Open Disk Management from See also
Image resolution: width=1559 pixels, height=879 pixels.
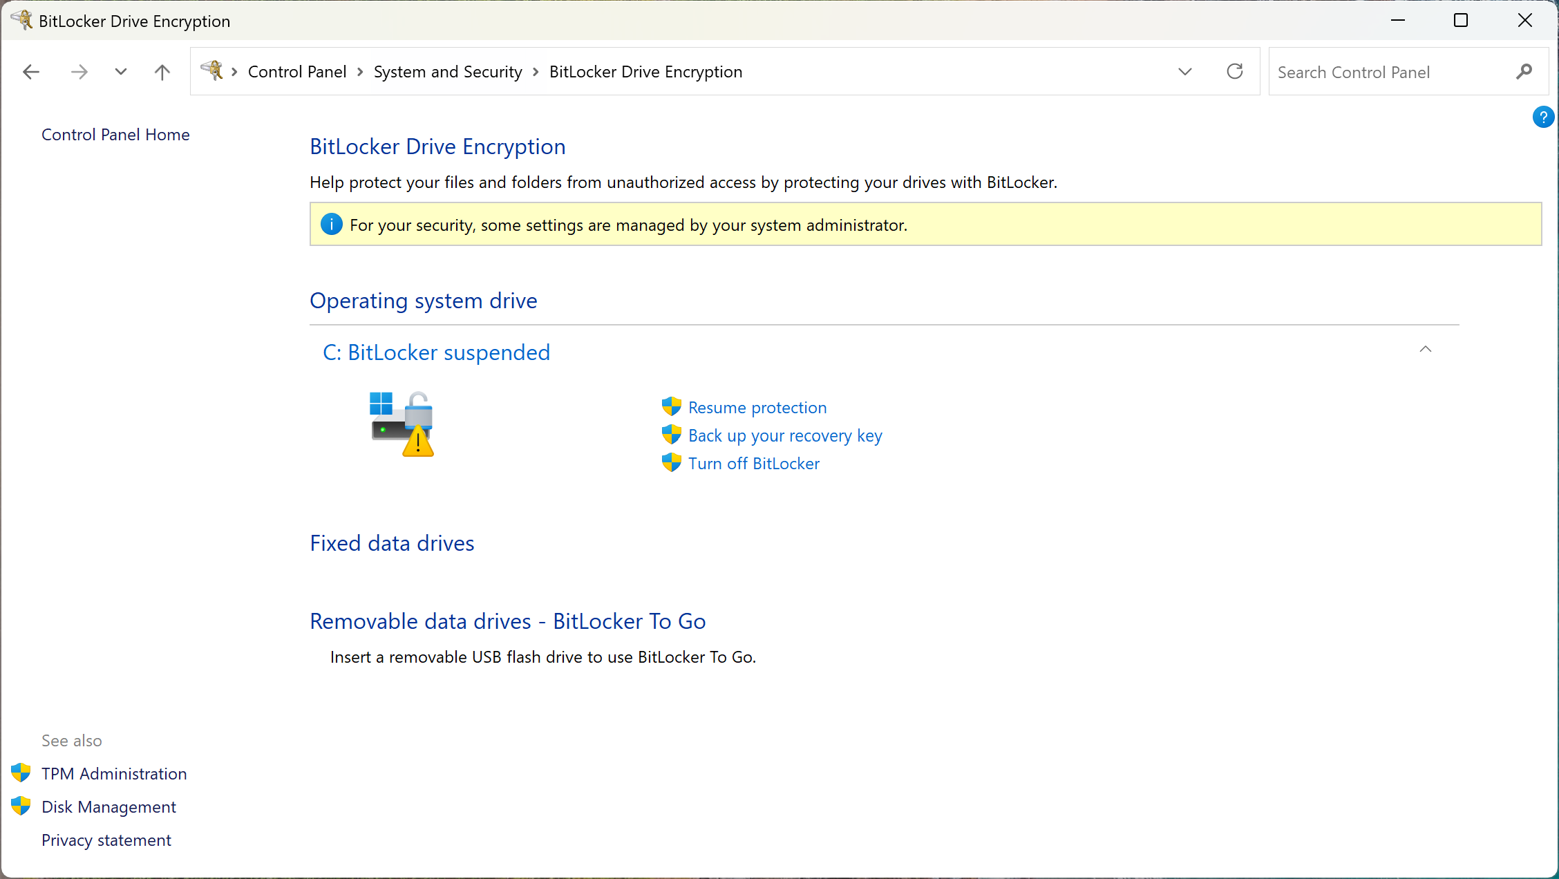click(108, 806)
